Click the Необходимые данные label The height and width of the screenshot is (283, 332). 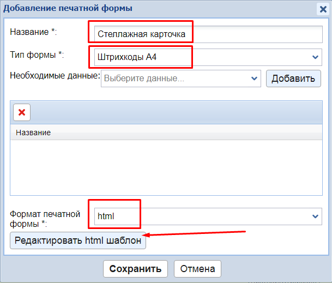click(x=55, y=75)
